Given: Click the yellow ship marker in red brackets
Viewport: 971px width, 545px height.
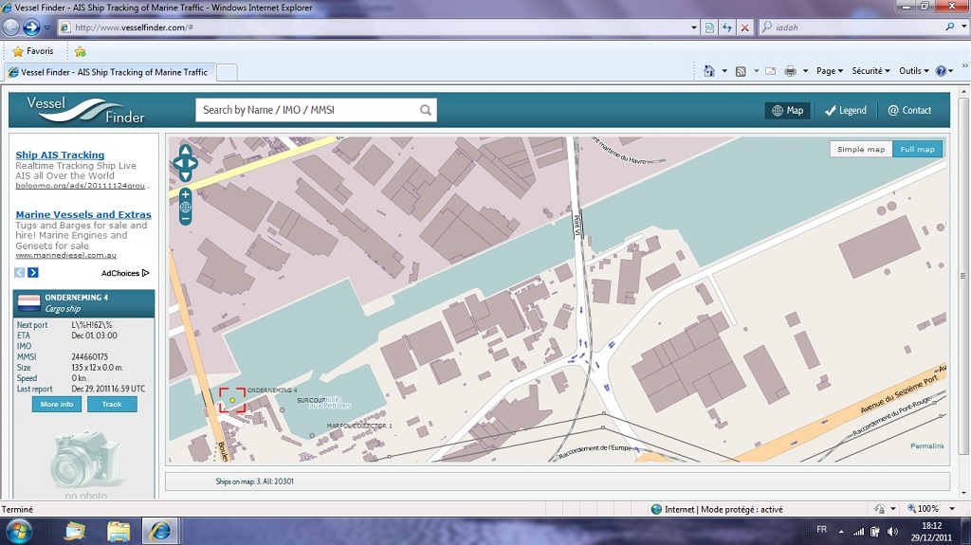Looking at the screenshot, I should pyautogui.click(x=232, y=400).
